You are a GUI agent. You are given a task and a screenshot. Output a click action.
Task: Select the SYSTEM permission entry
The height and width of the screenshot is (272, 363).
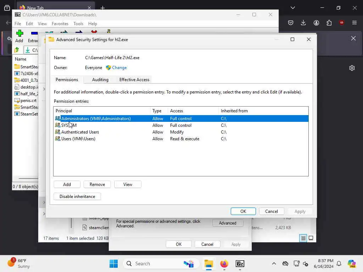click(181, 125)
